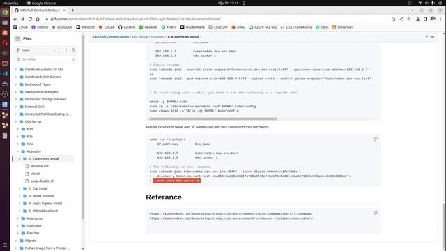Copy the /etc/hosts code block
The width and height of the screenshot is (446, 251).
coord(375,139)
